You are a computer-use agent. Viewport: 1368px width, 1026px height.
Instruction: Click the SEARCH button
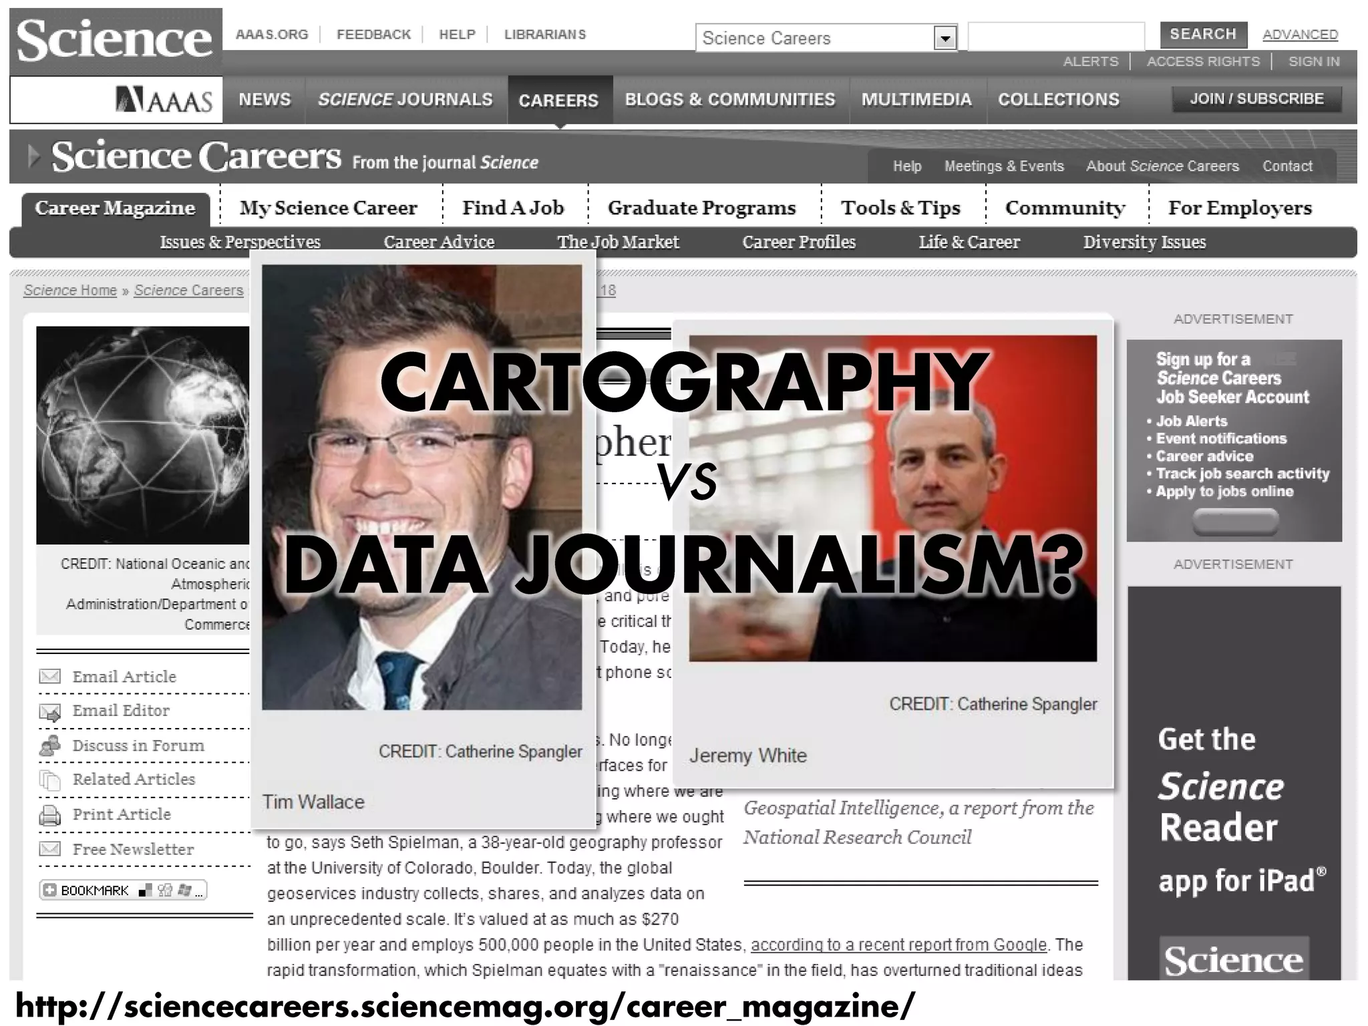click(1203, 35)
